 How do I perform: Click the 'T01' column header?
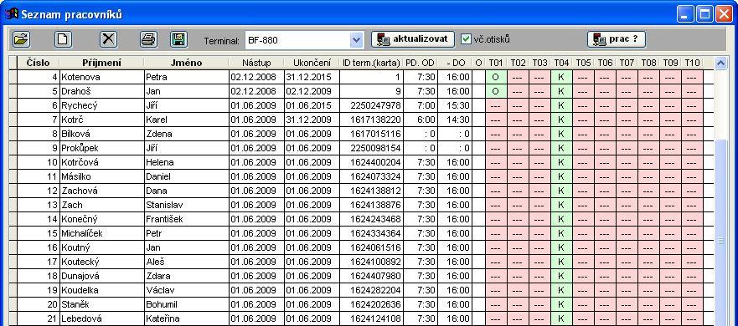coord(496,63)
